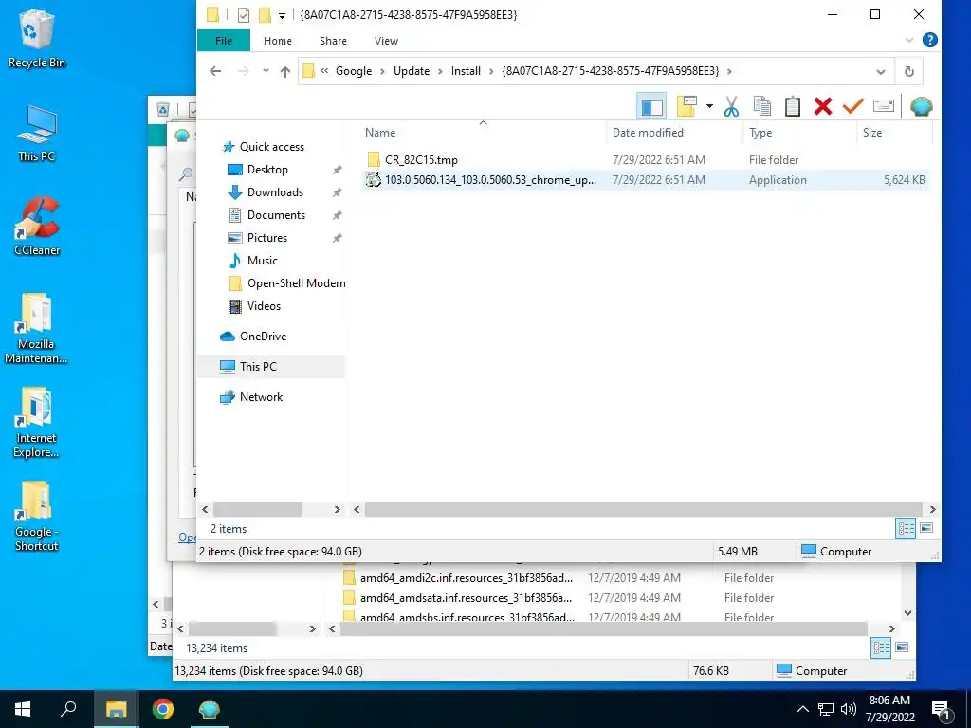
Task: Open Videos in navigation pane
Action: point(264,306)
